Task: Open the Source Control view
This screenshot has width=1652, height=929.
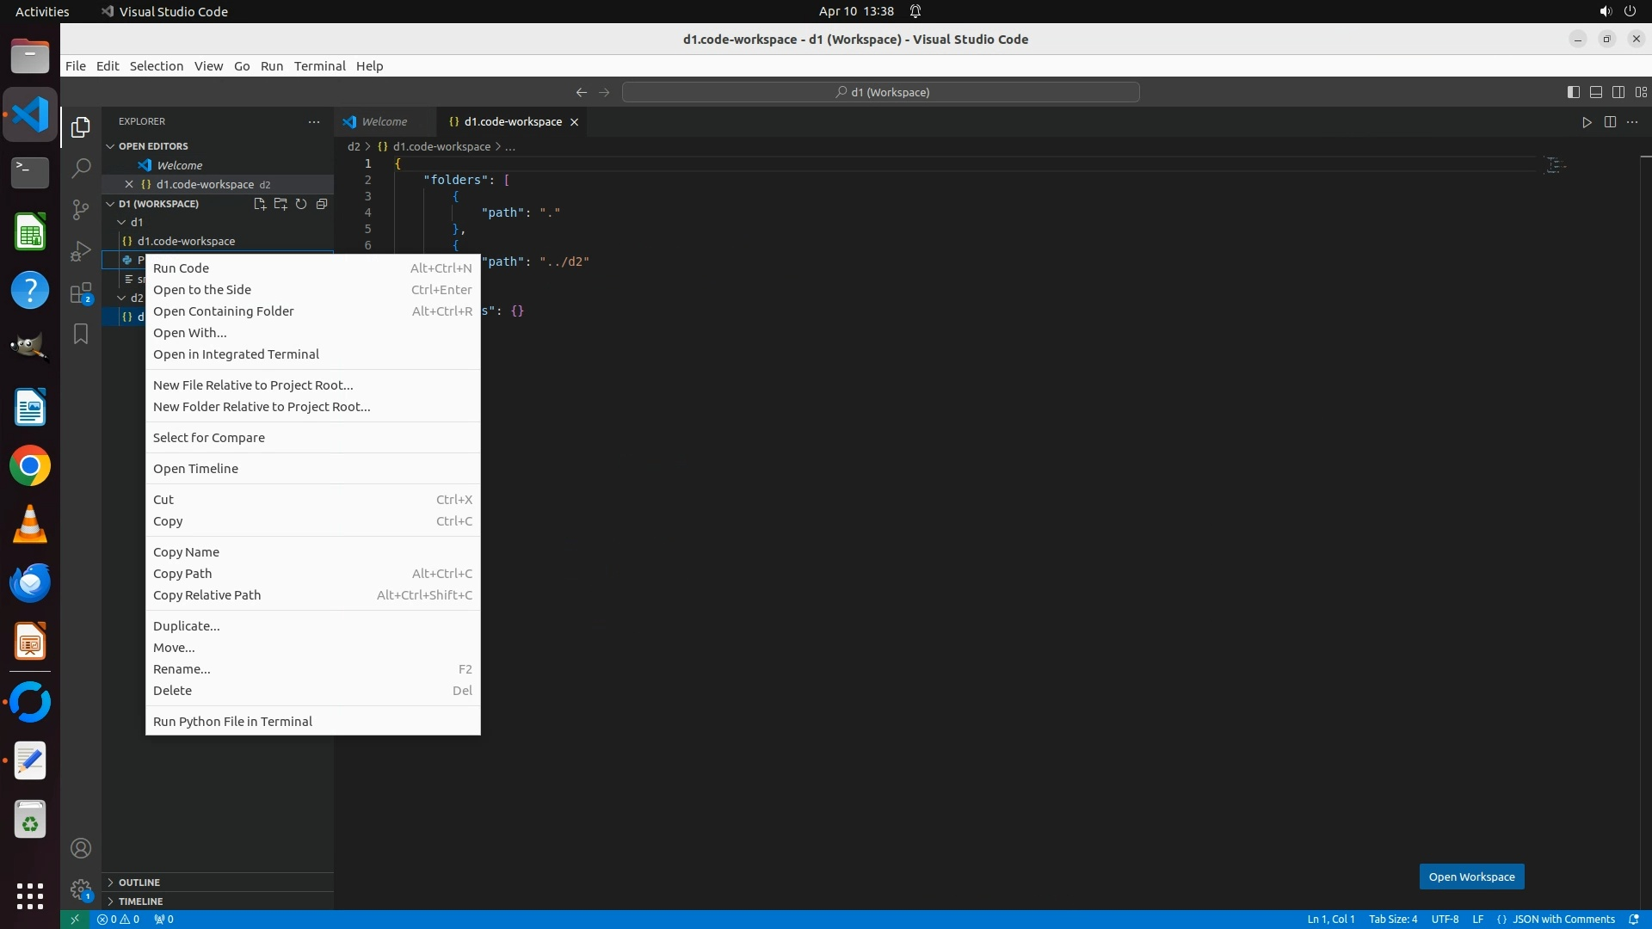Action: [x=81, y=210]
